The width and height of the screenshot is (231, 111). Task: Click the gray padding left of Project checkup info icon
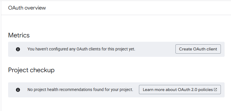(x=12, y=90)
